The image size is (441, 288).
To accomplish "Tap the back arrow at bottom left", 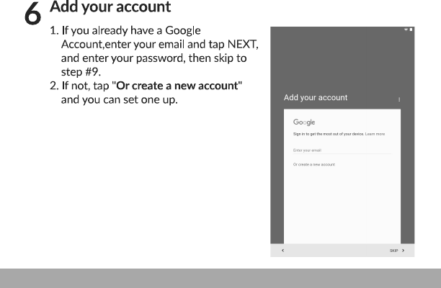I will click(x=282, y=250).
